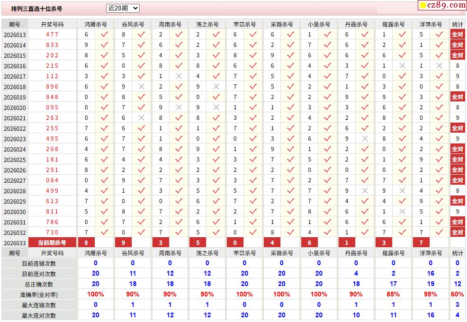
Task: Click the X mark for 丹霞杀号 in period 2026023
Action: (x=365, y=139)
